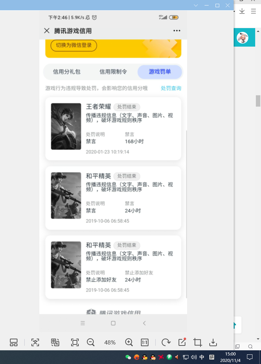
Task: Click the first QQ penguin tray icon
Action: point(145,357)
